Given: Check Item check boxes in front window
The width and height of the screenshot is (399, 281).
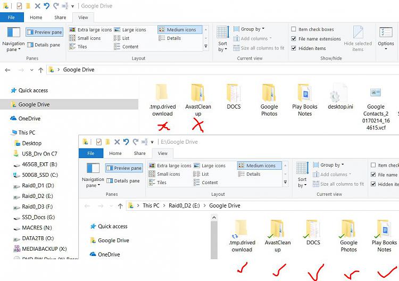Looking at the screenshot, I should 373,165.
